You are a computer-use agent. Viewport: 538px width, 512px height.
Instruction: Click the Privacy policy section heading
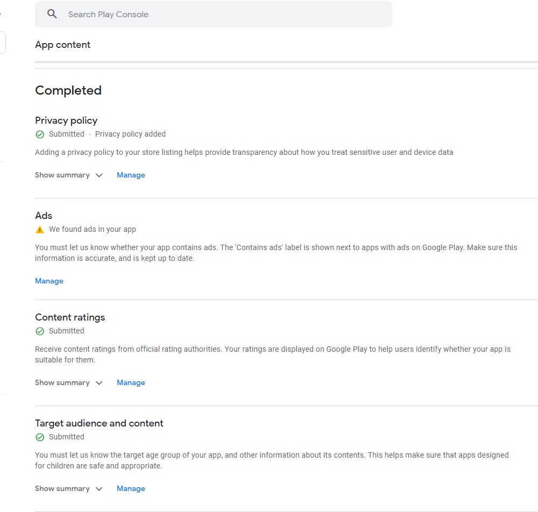[66, 120]
